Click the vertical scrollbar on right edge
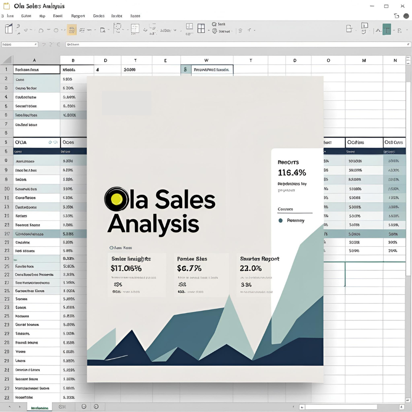The image size is (412, 412). pyautogui.click(x=408, y=179)
